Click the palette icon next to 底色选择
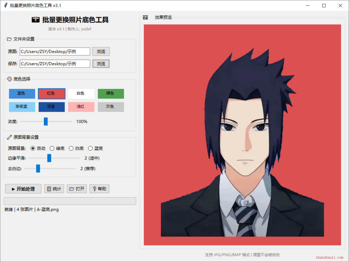Viewport: 349px width, 262px height. click(x=9, y=79)
